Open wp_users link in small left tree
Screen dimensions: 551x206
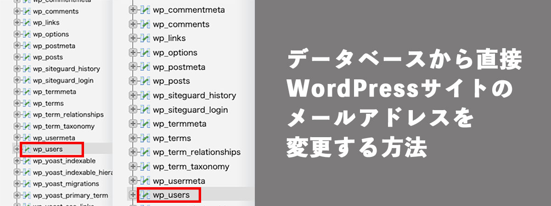pyautogui.click(x=48, y=149)
